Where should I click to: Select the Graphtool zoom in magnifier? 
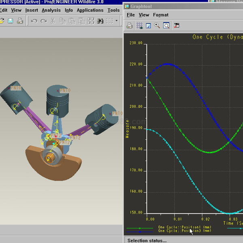tap(157, 26)
